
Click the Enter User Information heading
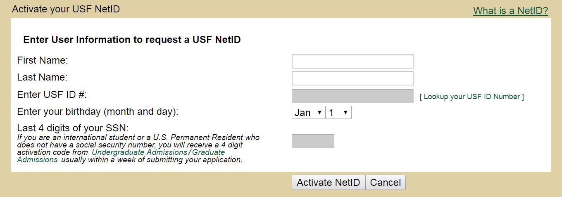tap(132, 40)
